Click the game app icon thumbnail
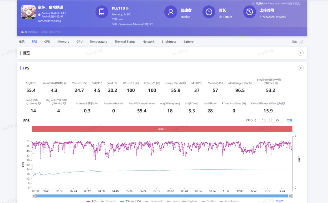The width and height of the screenshot is (328, 203). (28, 12)
